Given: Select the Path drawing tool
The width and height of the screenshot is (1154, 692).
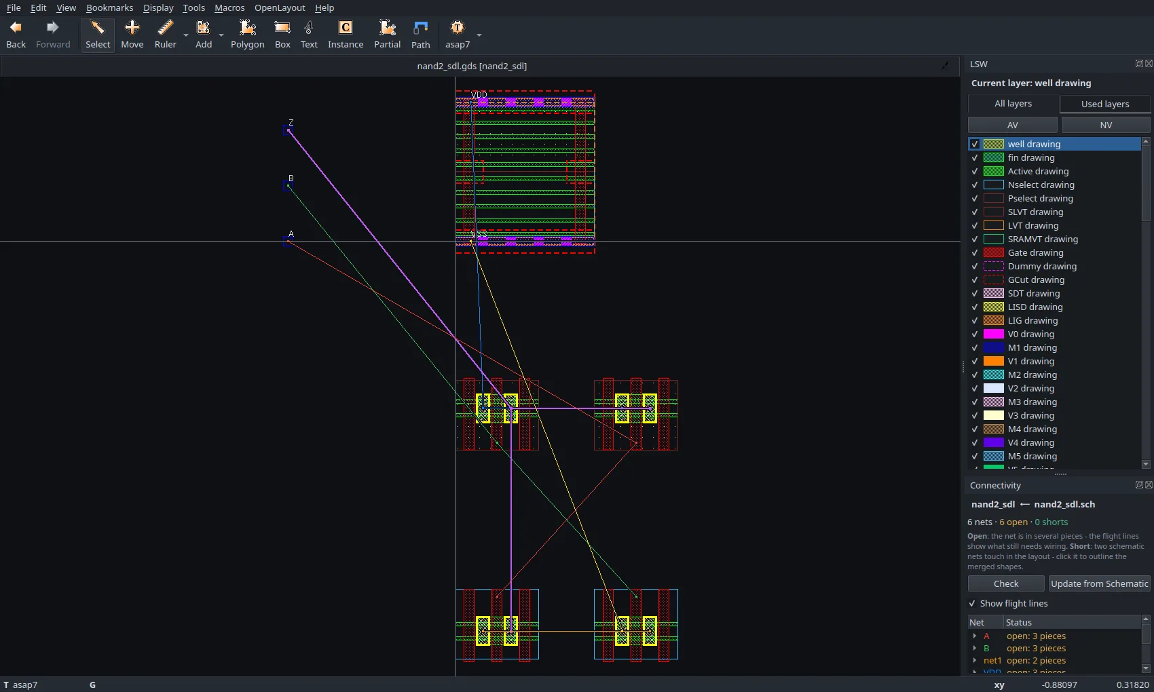Looking at the screenshot, I should click(421, 35).
